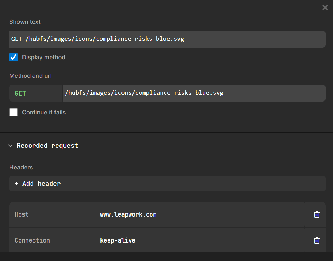
Task: Edit the Connection header name field
Action: (x=53, y=240)
